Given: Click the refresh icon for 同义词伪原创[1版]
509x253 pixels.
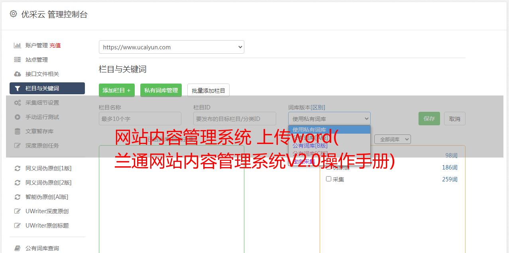Looking at the screenshot, I should point(18,168).
